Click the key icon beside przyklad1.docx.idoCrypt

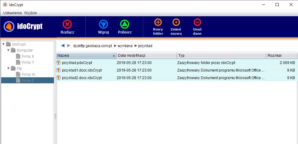pyautogui.click(x=58, y=70)
